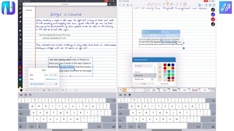This screenshot has height=131, width=234.
Task: Undo last action in Noteful sidebar
Action: click(x=20, y=49)
